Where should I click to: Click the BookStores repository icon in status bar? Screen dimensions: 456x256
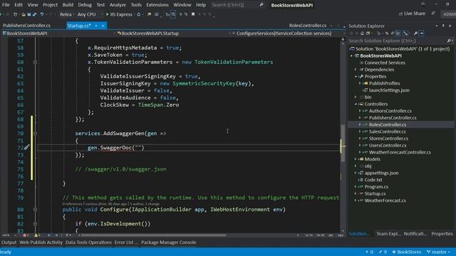(x=394, y=252)
